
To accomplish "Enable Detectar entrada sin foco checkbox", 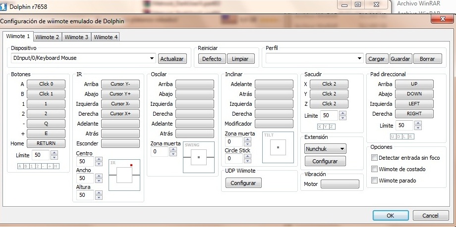I will click(375, 158).
